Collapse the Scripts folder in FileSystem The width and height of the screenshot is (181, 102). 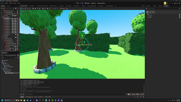[2, 68]
